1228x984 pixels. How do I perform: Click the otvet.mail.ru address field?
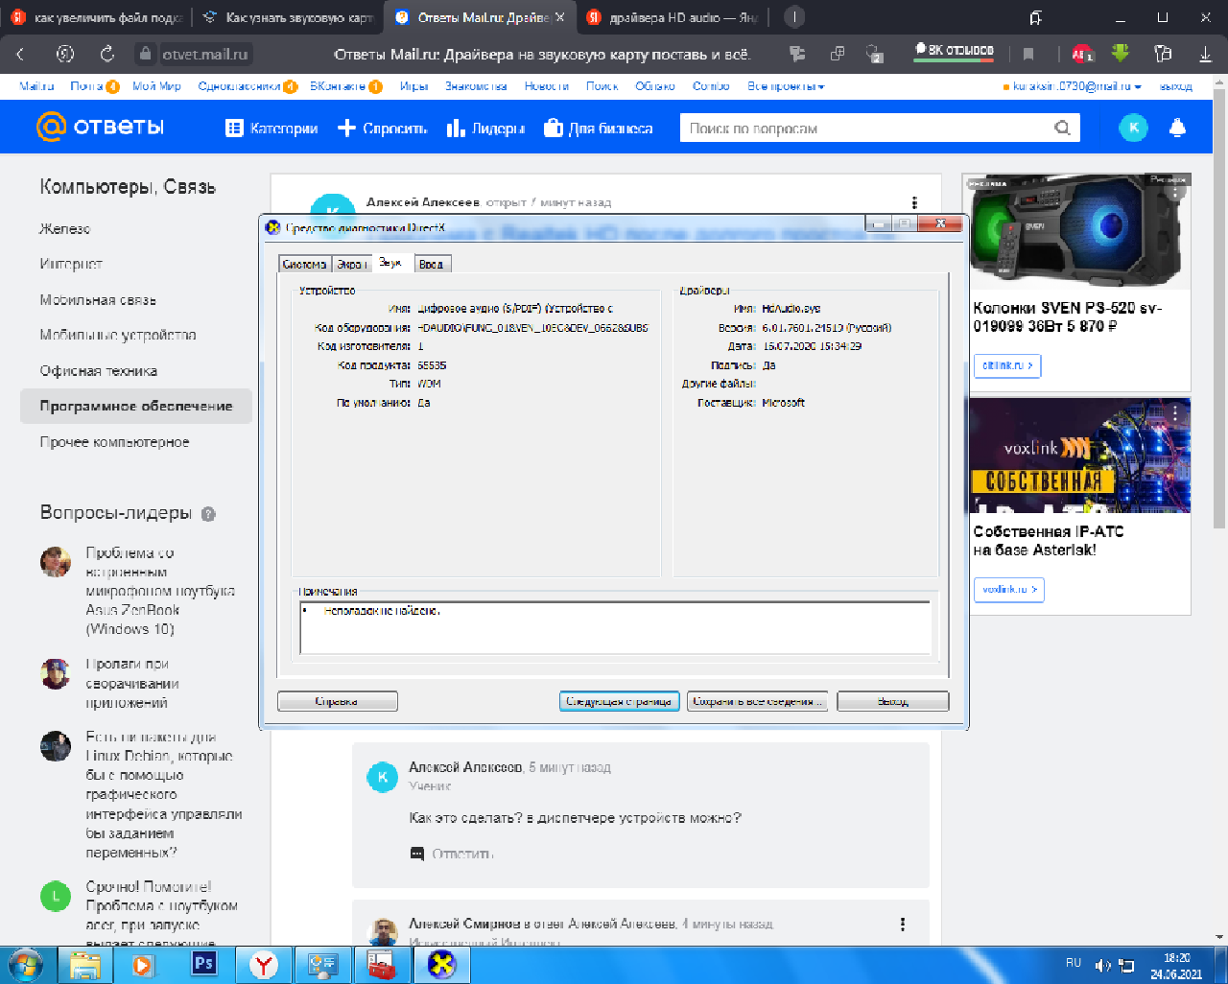pyautogui.click(x=205, y=54)
